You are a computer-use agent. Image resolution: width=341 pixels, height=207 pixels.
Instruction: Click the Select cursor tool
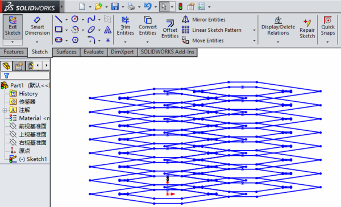pyautogui.click(x=164, y=6)
